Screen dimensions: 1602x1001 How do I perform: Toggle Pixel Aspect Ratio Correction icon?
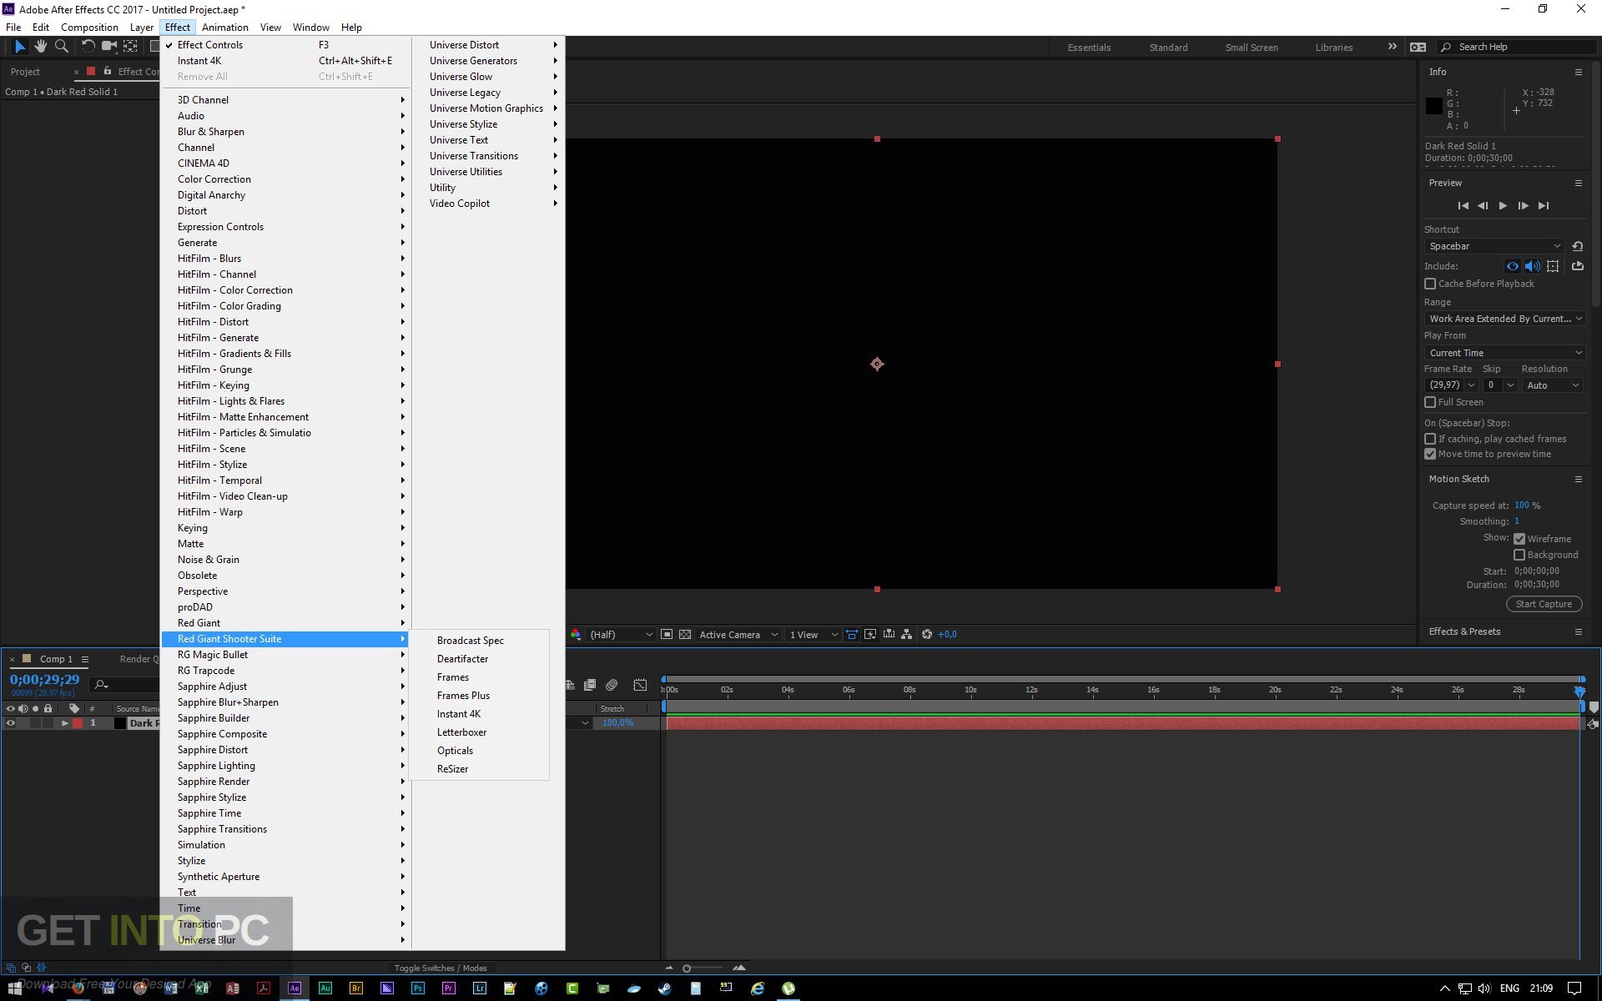[852, 635]
